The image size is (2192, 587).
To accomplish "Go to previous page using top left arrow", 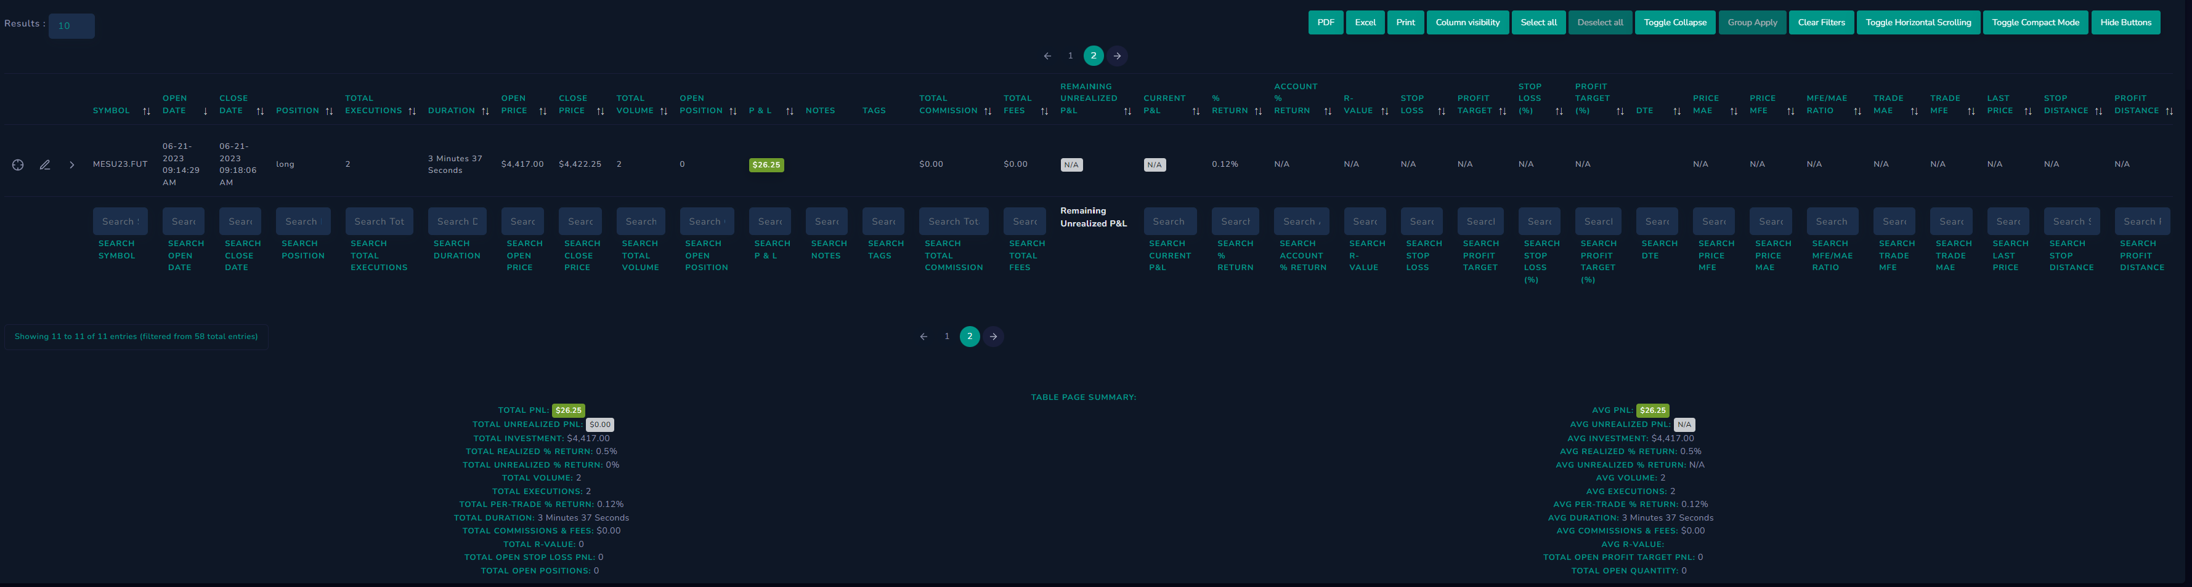I will point(1047,56).
